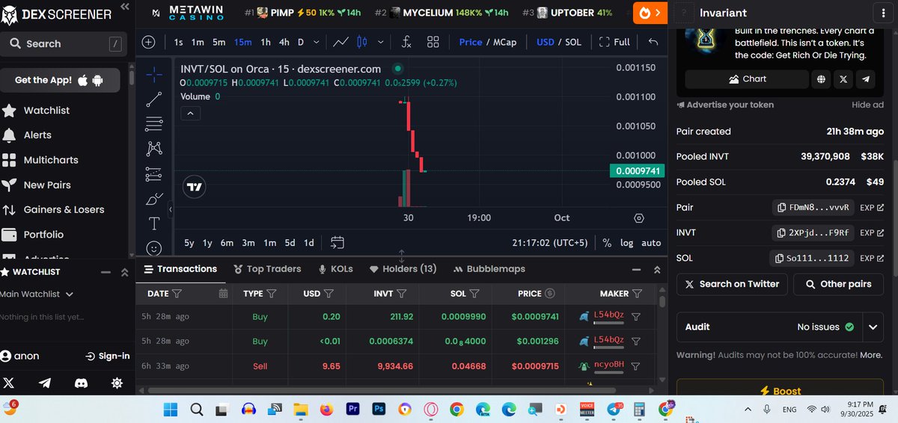Open chart style dropdown arrow
Screen dimensions: 898x423
tap(382, 42)
